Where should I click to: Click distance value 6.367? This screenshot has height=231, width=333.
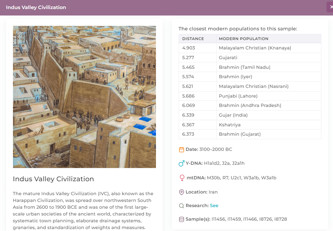(x=188, y=125)
